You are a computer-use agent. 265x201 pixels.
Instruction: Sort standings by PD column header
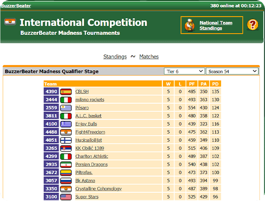(x=215, y=84)
